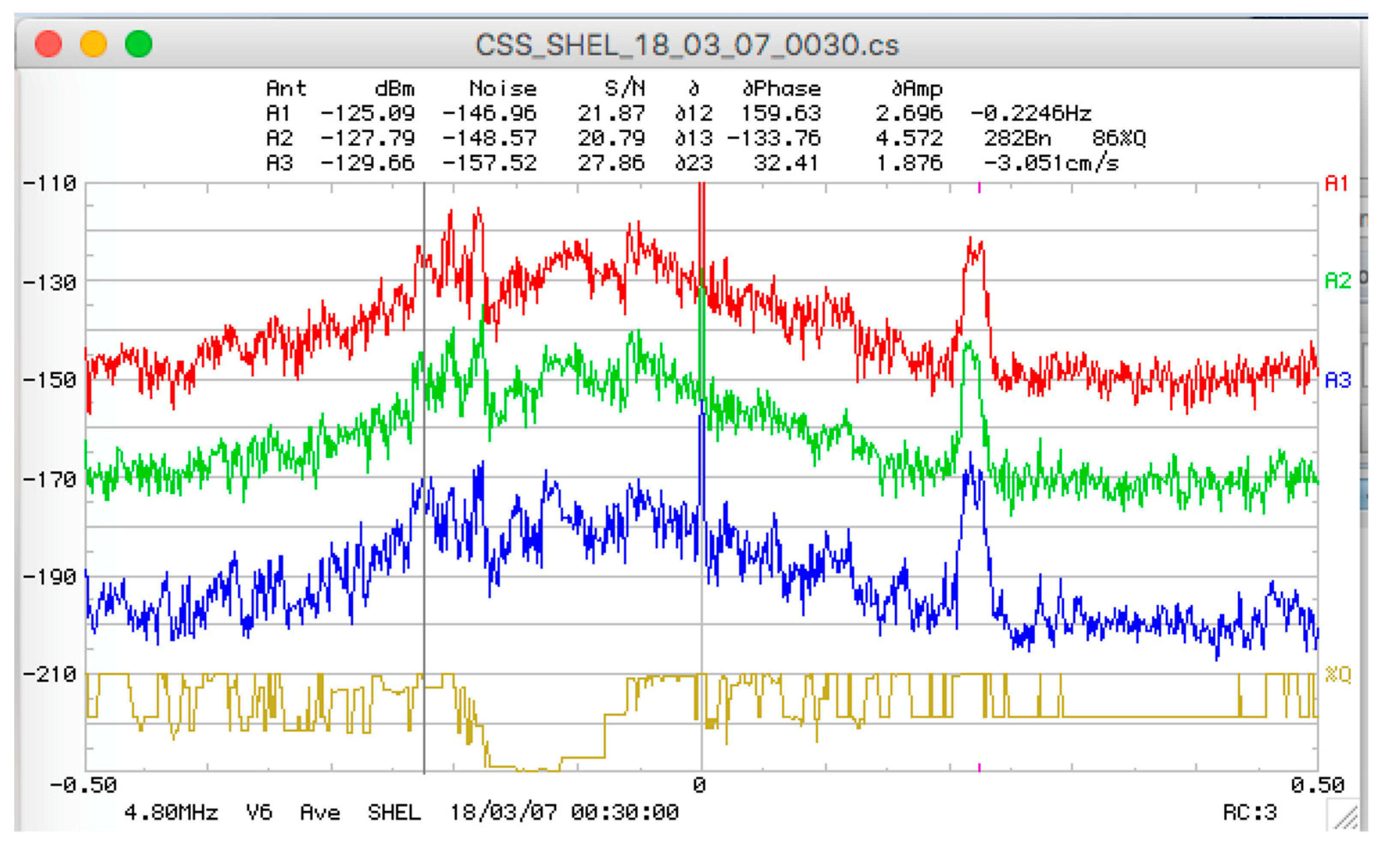Click the ∂23 row label

pos(694,163)
